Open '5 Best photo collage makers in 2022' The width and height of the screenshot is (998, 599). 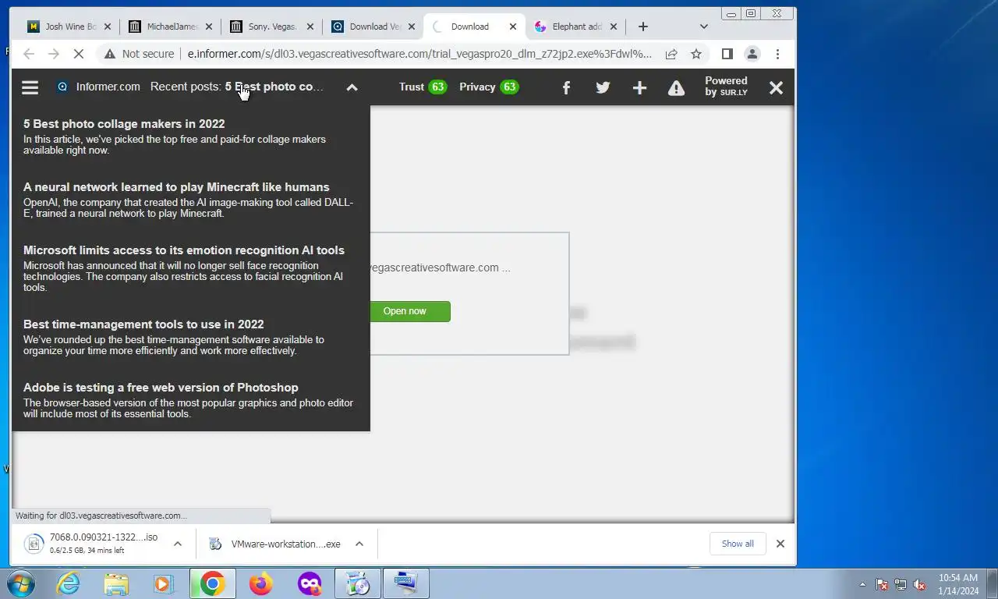(124, 123)
